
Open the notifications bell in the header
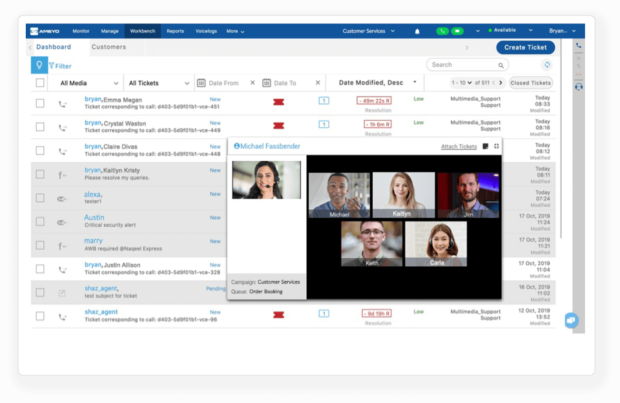(x=417, y=30)
